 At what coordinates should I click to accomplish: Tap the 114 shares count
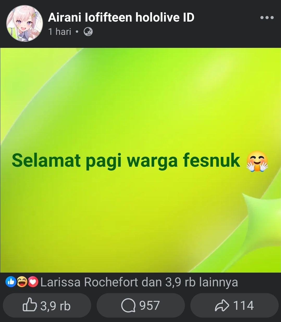click(x=243, y=305)
